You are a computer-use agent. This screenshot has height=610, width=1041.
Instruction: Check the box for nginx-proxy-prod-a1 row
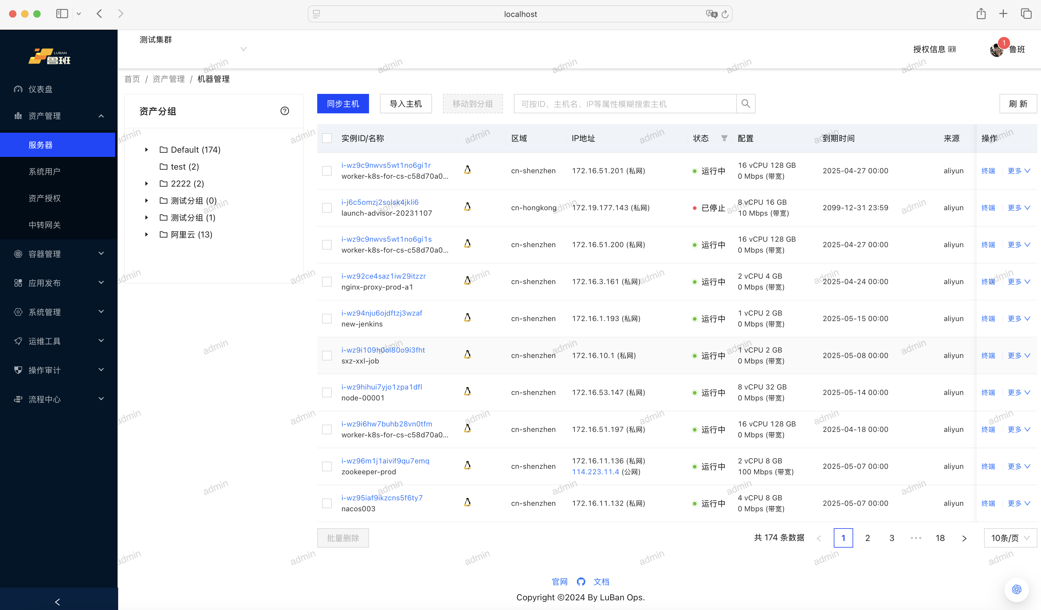(327, 282)
